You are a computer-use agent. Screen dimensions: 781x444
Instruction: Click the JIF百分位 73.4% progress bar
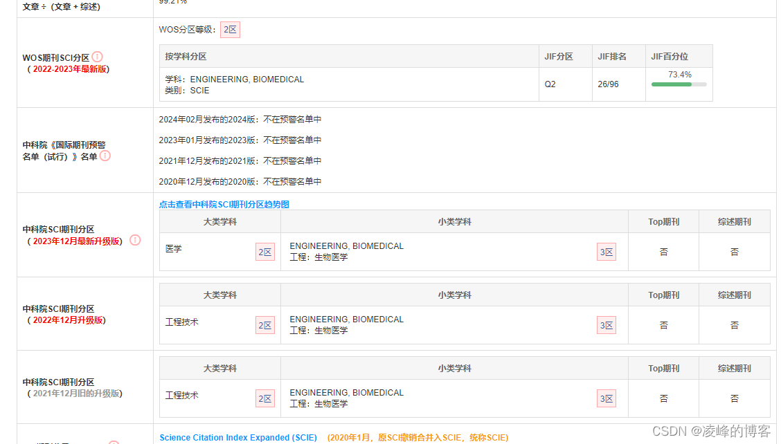(x=679, y=84)
